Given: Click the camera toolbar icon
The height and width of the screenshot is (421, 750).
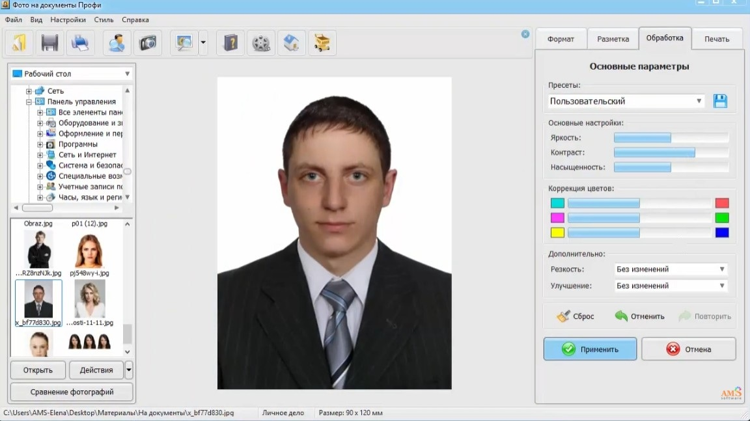Looking at the screenshot, I should (148, 43).
